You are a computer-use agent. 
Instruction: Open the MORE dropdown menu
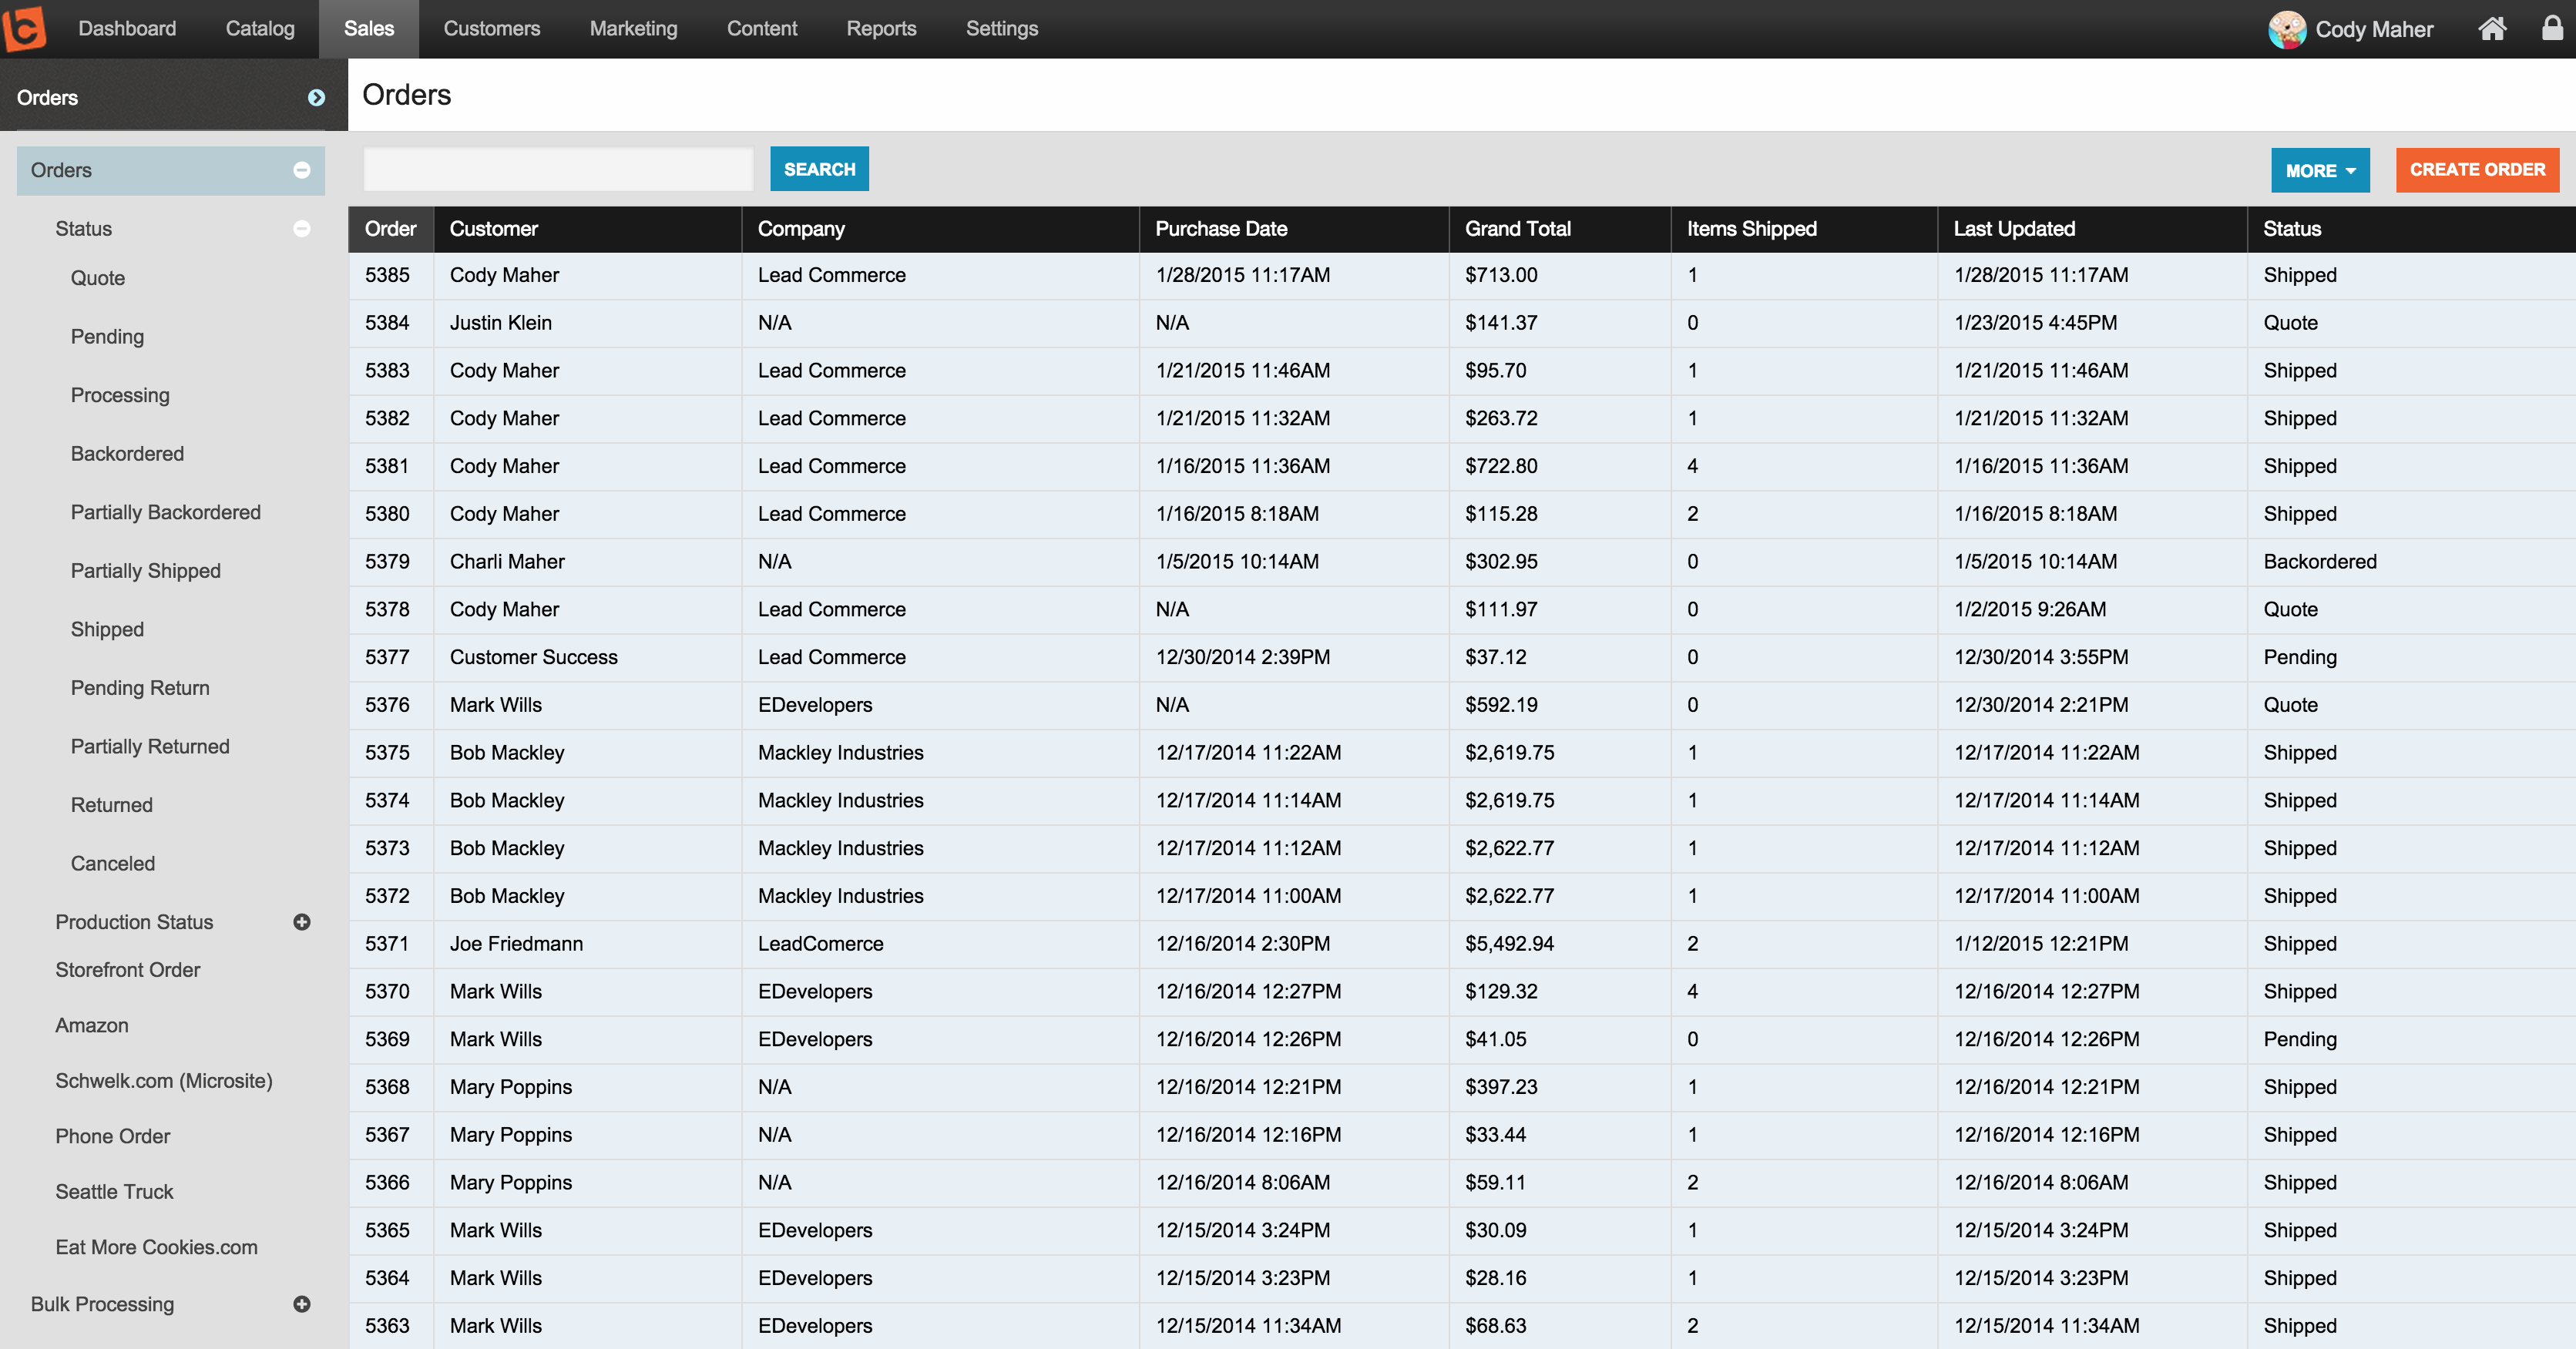(x=2320, y=170)
